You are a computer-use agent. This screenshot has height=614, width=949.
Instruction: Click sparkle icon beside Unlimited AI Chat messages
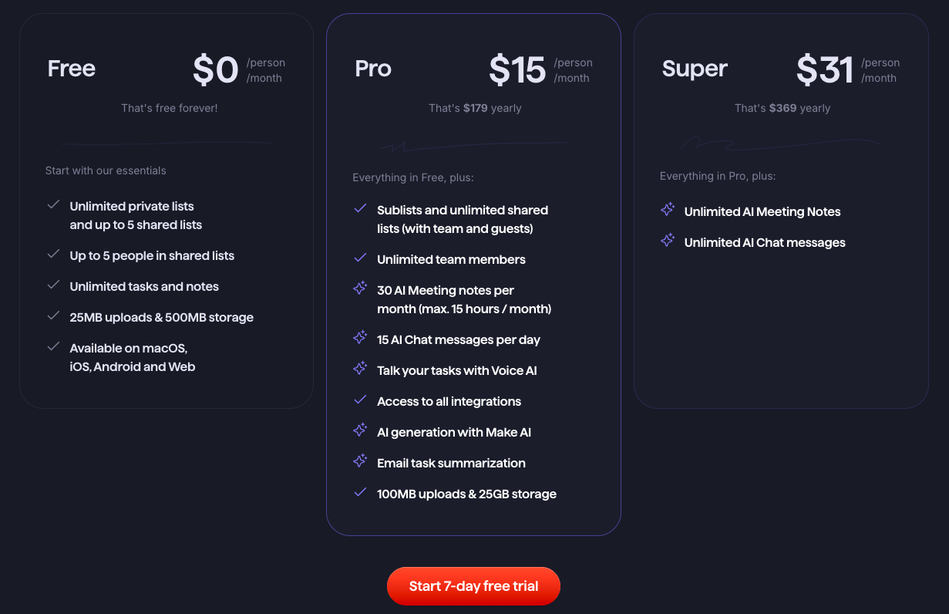(668, 240)
